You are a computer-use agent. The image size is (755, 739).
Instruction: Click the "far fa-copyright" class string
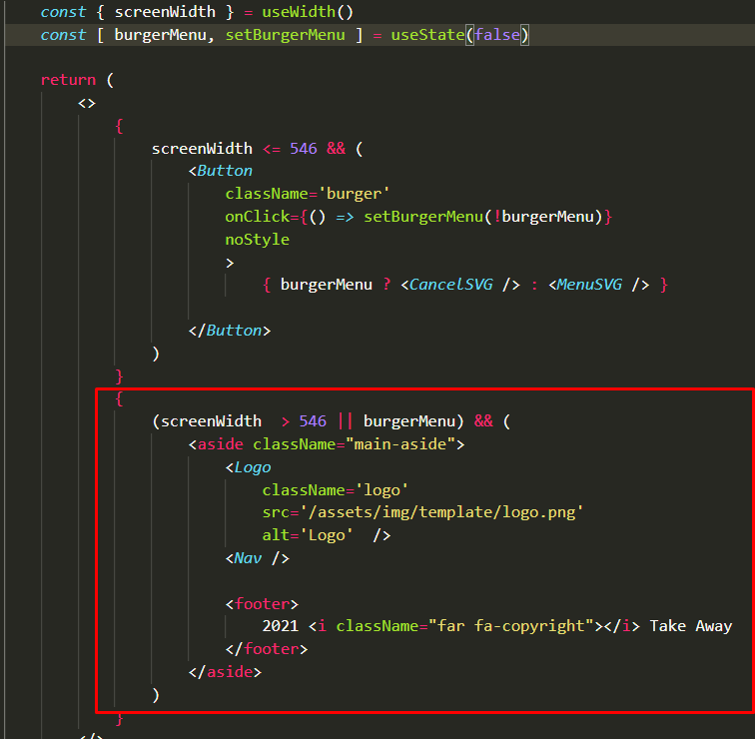(511, 626)
